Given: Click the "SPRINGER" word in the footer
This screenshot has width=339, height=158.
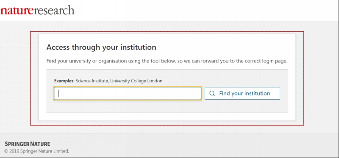Looking at the screenshot, I should pos(17,144).
